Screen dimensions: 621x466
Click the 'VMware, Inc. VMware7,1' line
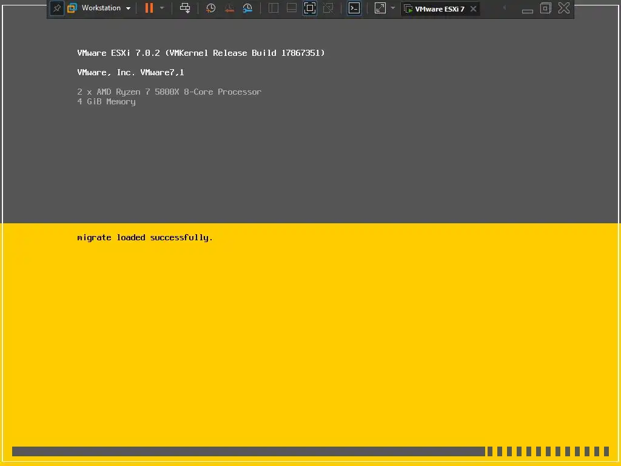pyautogui.click(x=131, y=73)
